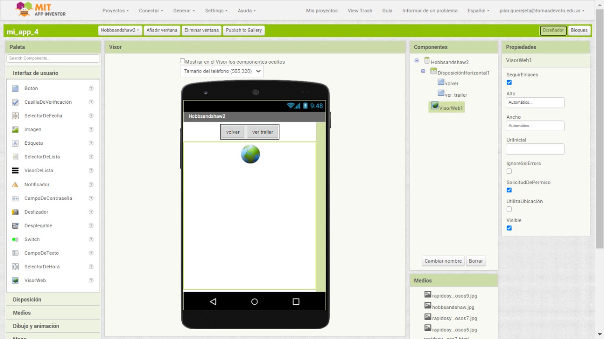Viewport: 604px width, 339px height.
Task: Open the Hobbsandshaw2 screen selector dropdown
Action: pos(120,30)
